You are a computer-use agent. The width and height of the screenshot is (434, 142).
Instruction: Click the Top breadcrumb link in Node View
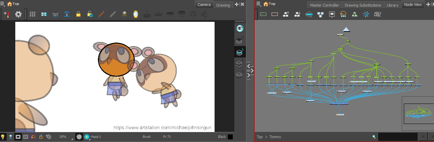coord(260,137)
